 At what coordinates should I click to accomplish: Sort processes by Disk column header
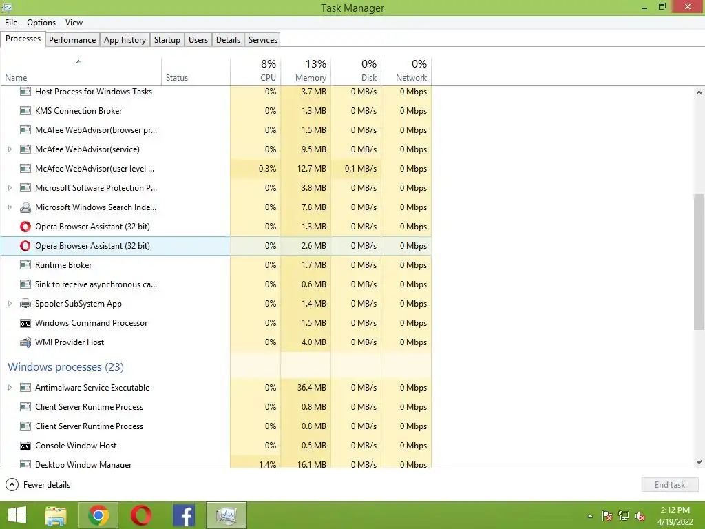pos(356,72)
